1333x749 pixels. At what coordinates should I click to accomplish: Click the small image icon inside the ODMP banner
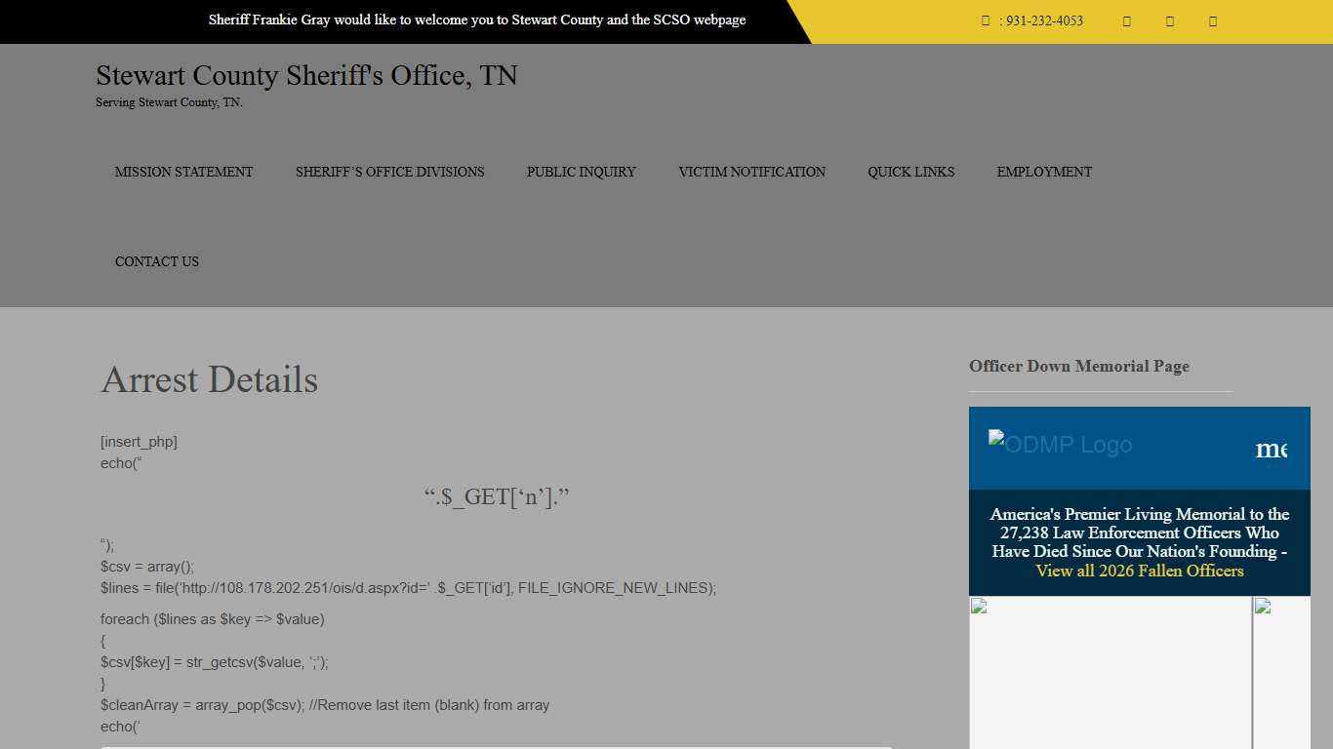pos(996,437)
